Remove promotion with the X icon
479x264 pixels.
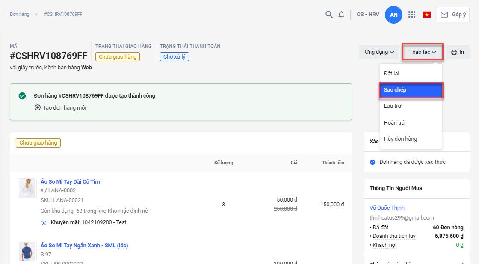(x=44, y=223)
